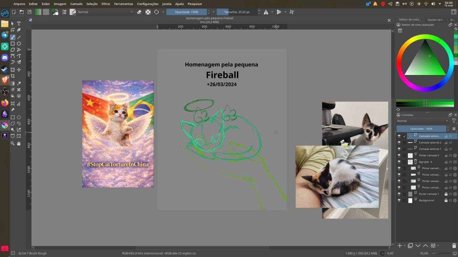Select the Text tool in the toolbox

[19, 24]
